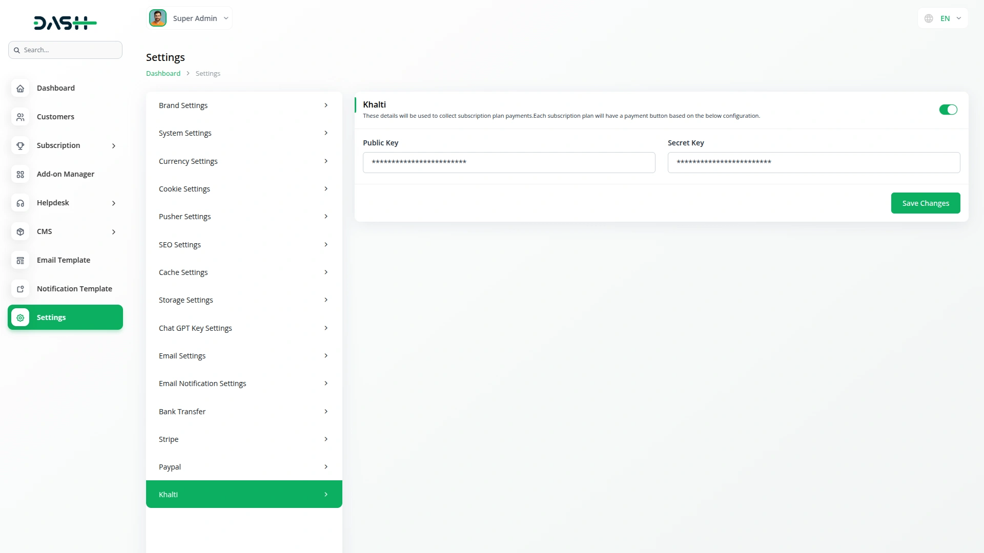The width and height of the screenshot is (984, 553).
Task: Disable the Khalti payment toggle
Action: [x=948, y=110]
